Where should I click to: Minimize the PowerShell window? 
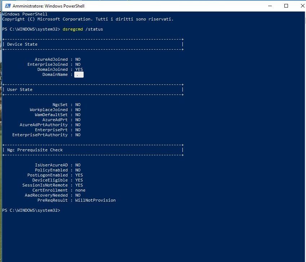pyautogui.click(x=270, y=6)
